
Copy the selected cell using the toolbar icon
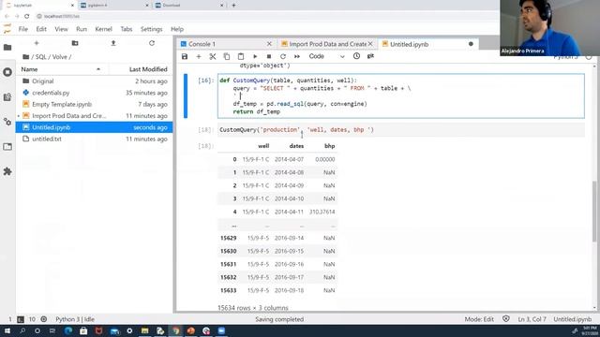click(x=227, y=56)
